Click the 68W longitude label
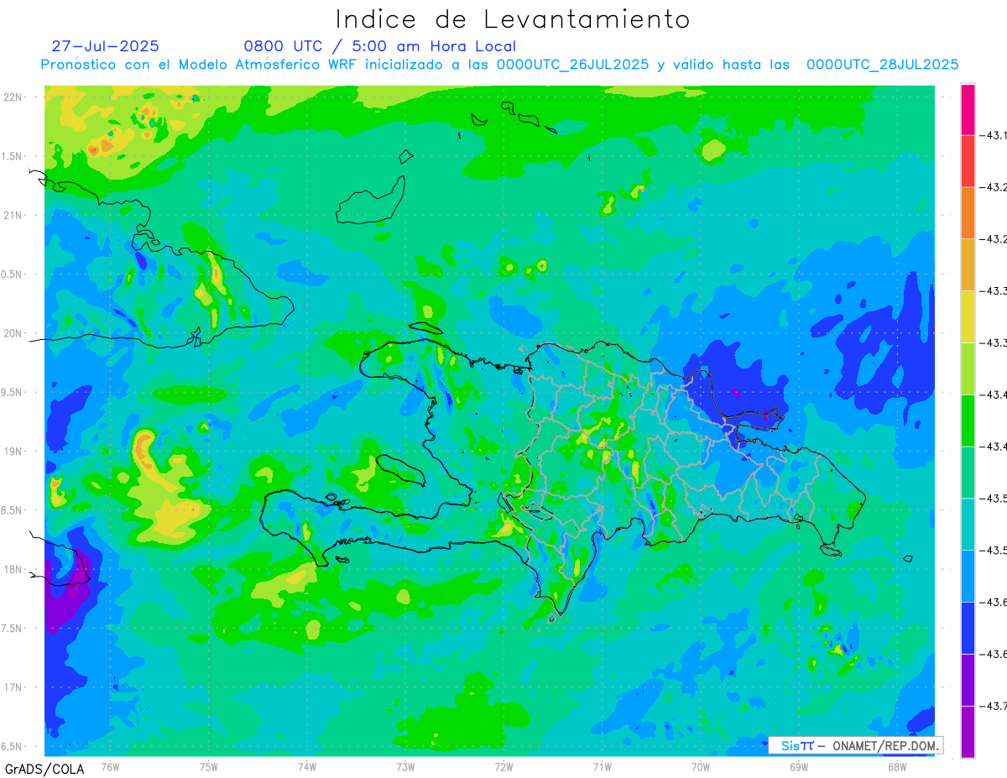The height and width of the screenshot is (778, 1007). click(896, 766)
